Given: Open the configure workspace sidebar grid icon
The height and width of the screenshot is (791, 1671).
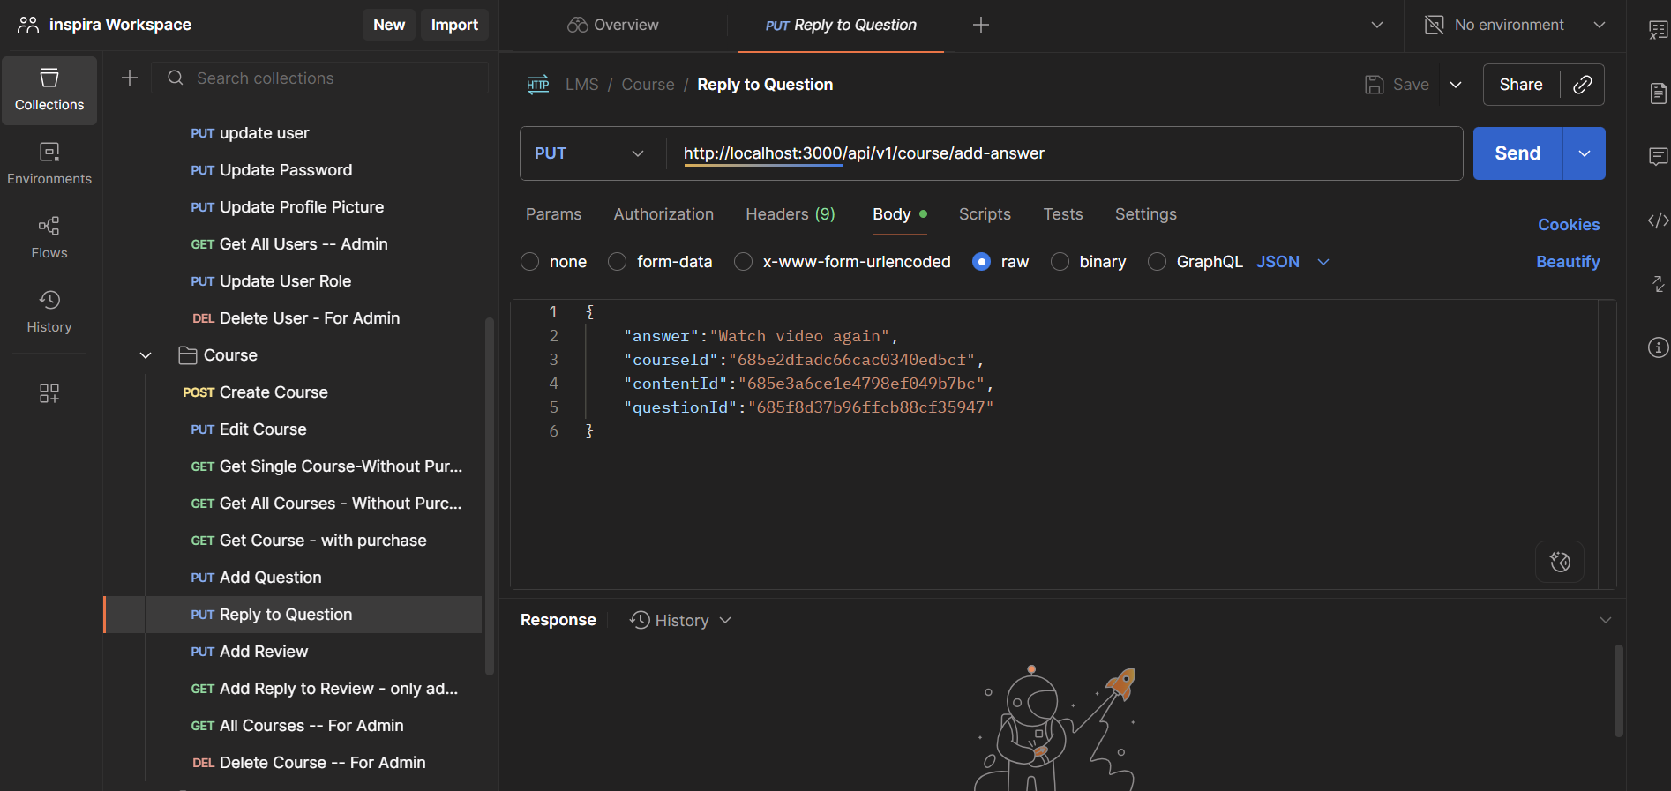Looking at the screenshot, I should click(49, 393).
